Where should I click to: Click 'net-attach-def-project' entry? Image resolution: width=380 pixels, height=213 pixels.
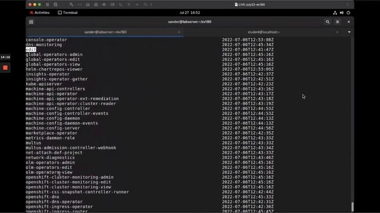click(54, 153)
